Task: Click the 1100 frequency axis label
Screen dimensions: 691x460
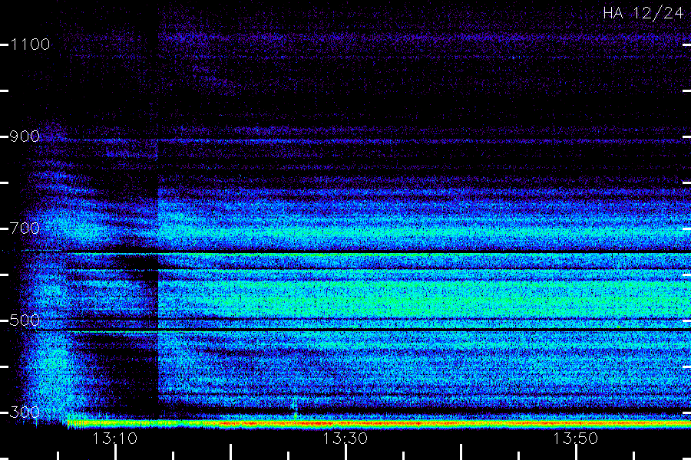Action: point(30,44)
